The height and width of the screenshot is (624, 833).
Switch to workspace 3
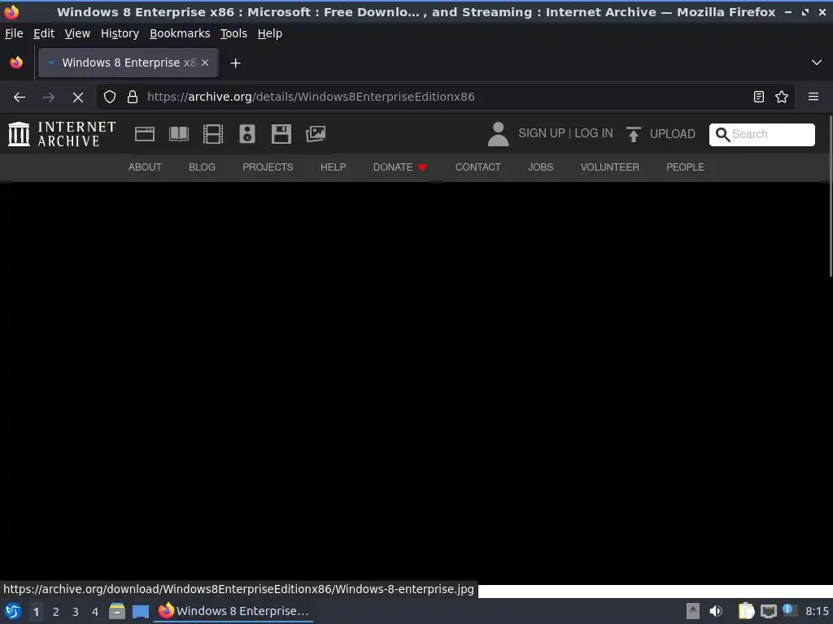coord(76,612)
